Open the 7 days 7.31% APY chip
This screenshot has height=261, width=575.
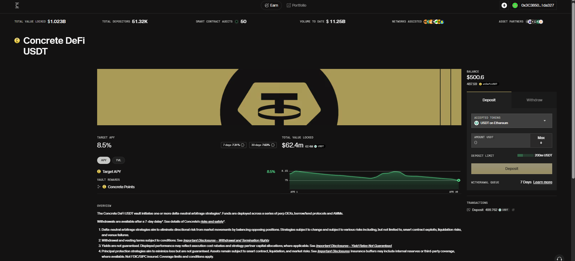(234, 145)
